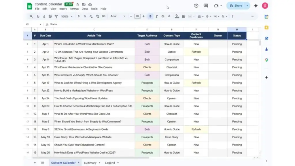Open the Help menu

(x=103, y=9)
